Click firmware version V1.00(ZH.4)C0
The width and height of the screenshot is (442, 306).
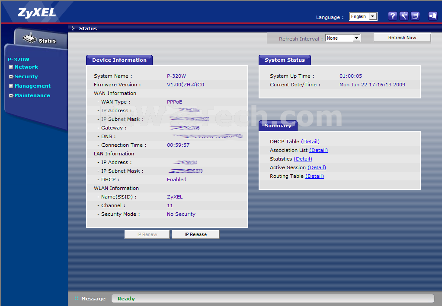[186, 85]
